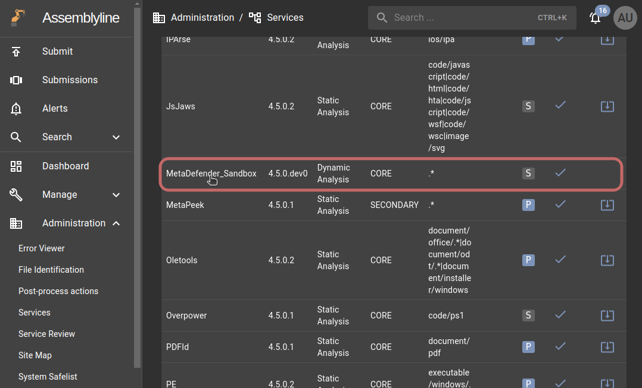Click the update icon for JsJaws
The height and width of the screenshot is (388, 642).
pos(607,106)
